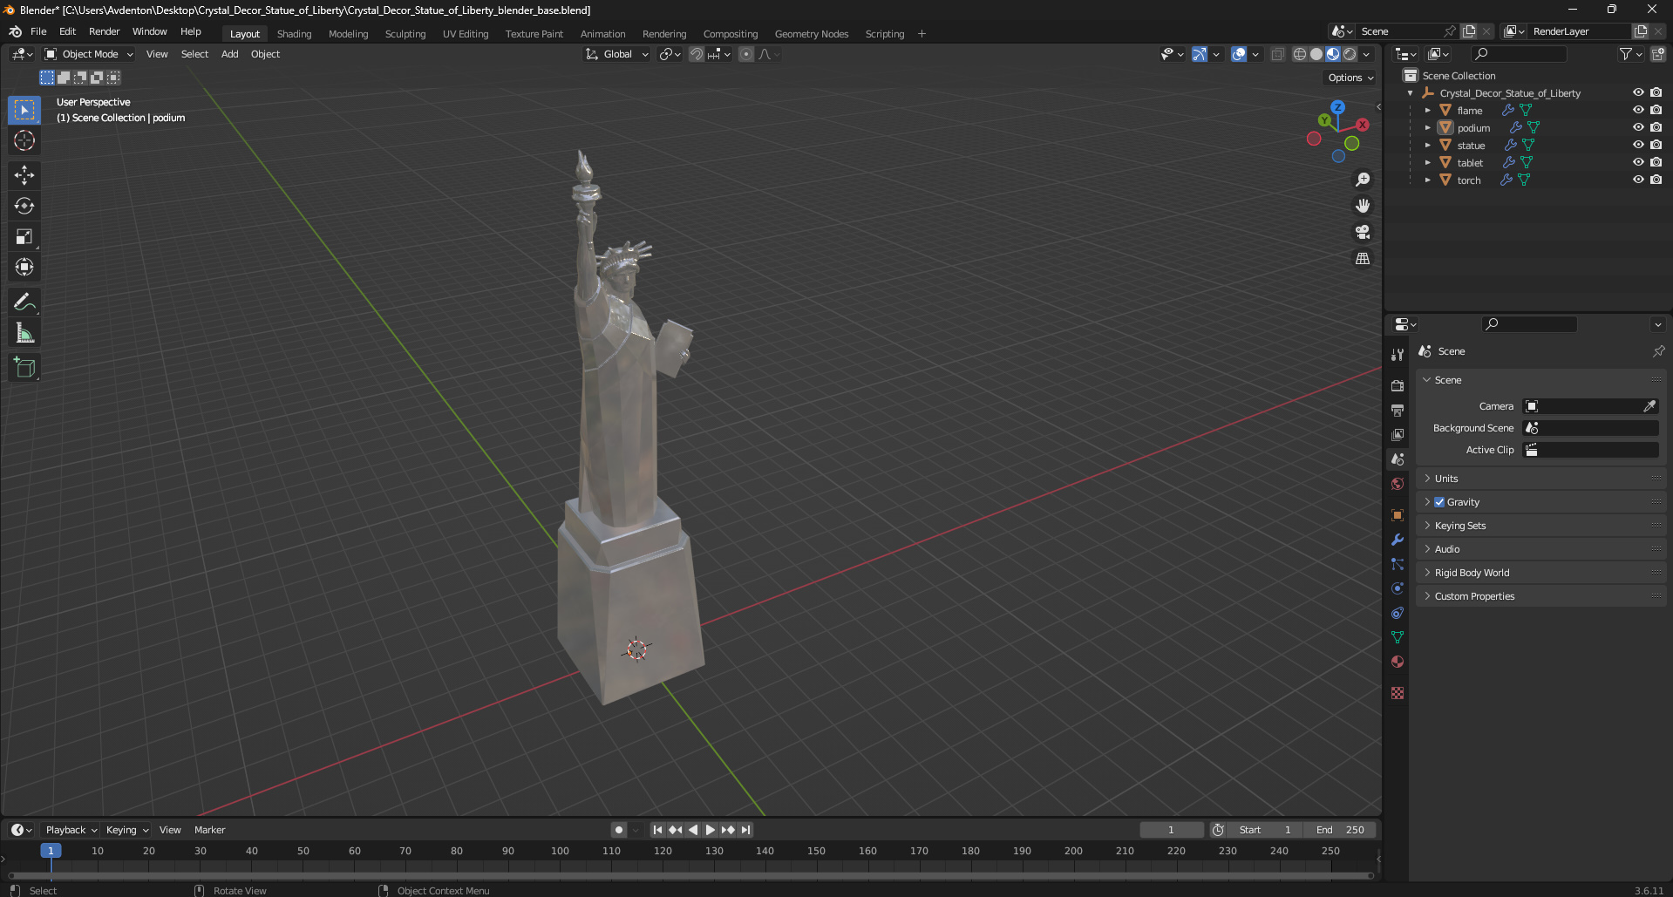Image resolution: width=1673 pixels, height=897 pixels.
Task: Open the Object Mode dropdown
Action: click(x=89, y=54)
